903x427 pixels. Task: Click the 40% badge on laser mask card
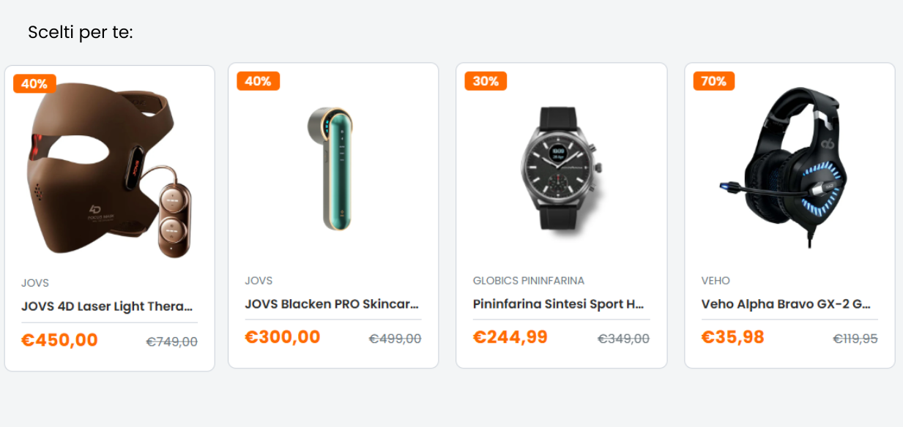(x=34, y=84)
